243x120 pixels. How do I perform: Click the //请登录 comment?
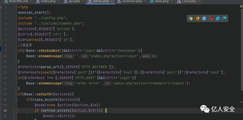pos(25,45)
